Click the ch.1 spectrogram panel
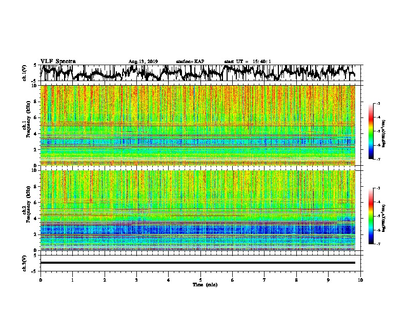The width and height of the screenshot is (406, 314). point(198,125)
